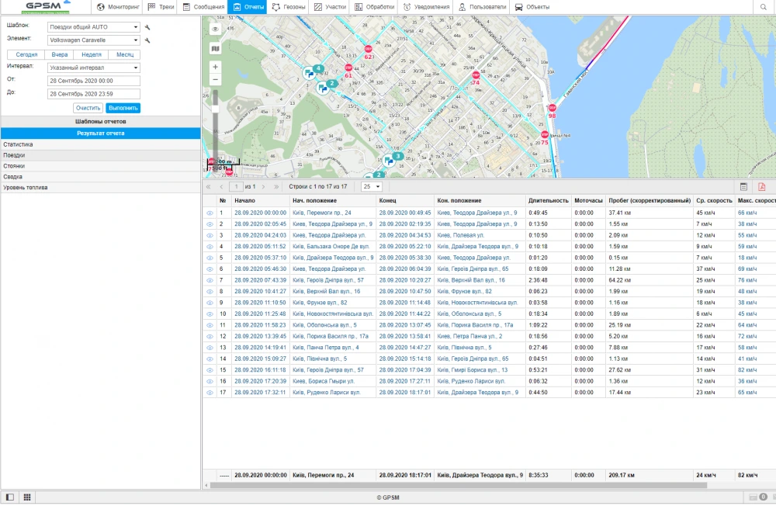Screen dimensions: 776x506
Task: Click the print report icon beside PDF
Action: (x=743, y=187)
